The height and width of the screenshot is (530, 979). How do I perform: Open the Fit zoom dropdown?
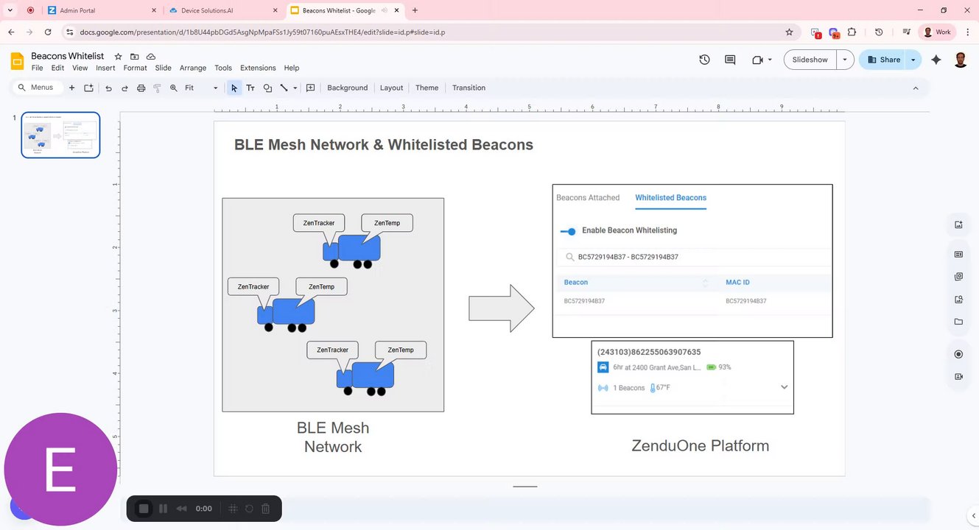pyautogui.click(x=201, y=88)
